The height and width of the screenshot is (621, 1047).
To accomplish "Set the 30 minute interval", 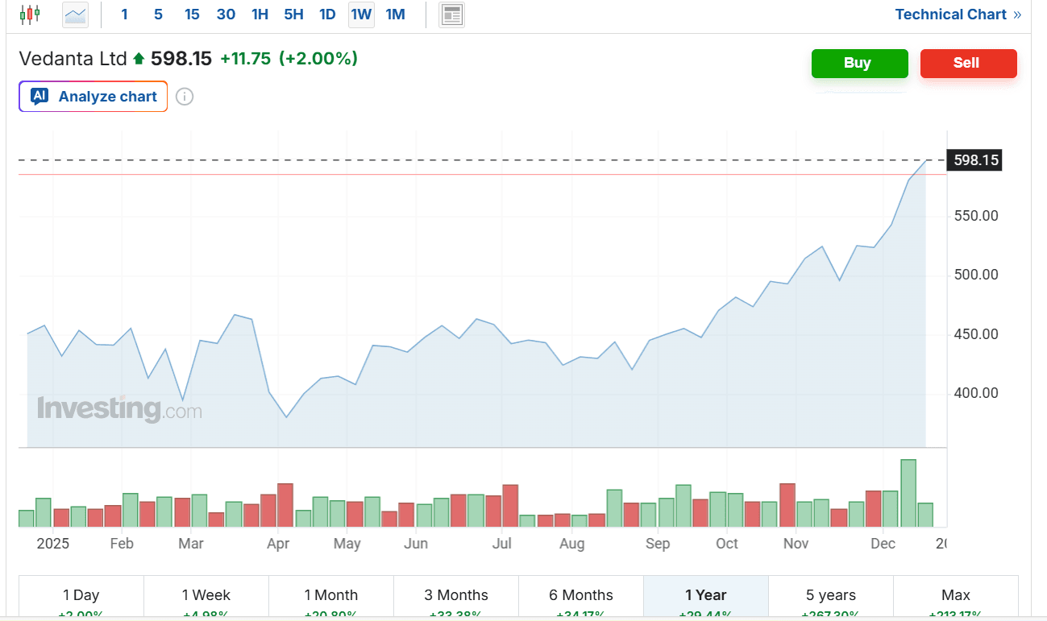I will 226,14.
